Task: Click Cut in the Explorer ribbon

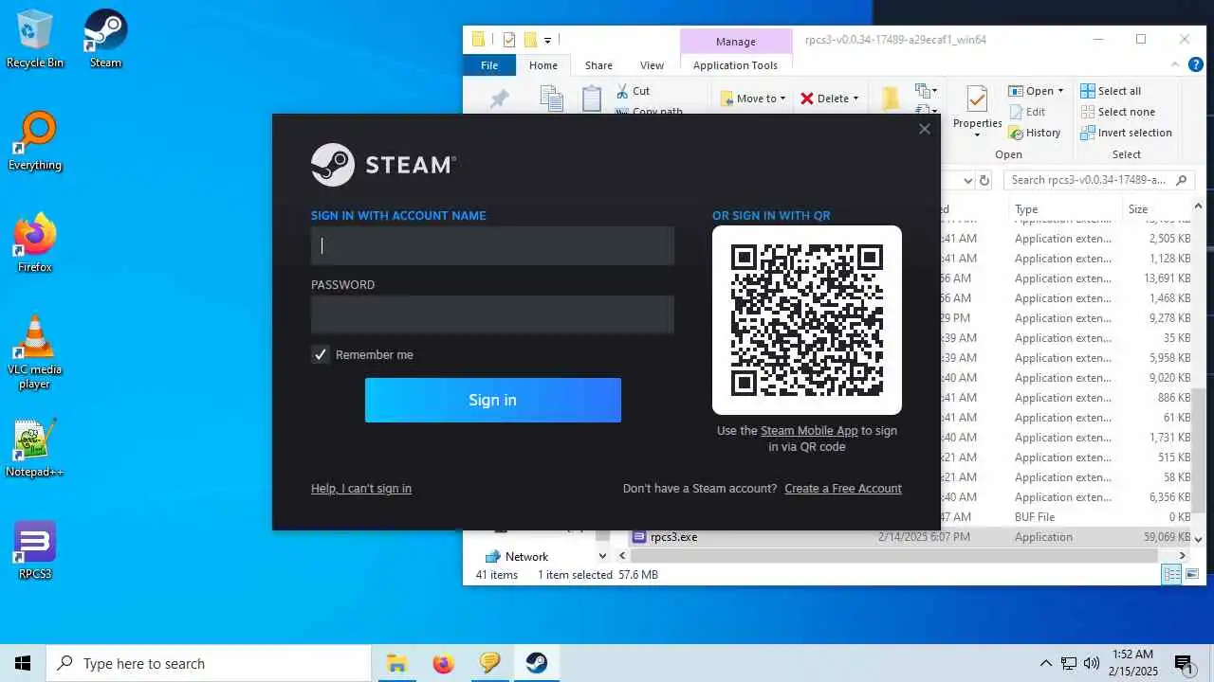Action: 634,91
